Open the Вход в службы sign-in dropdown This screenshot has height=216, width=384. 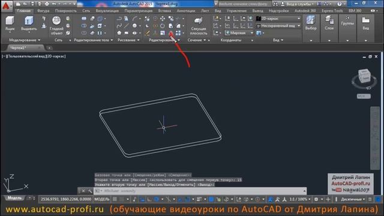click(298, 4)
